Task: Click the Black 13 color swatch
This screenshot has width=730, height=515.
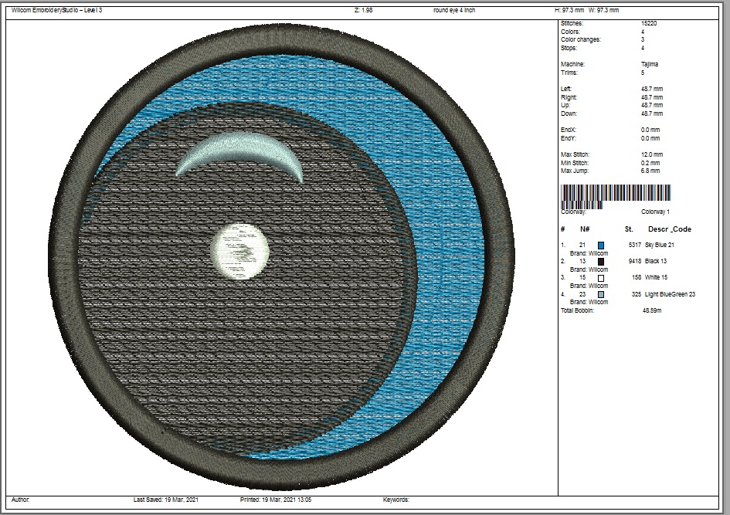Action: (601, 262)
